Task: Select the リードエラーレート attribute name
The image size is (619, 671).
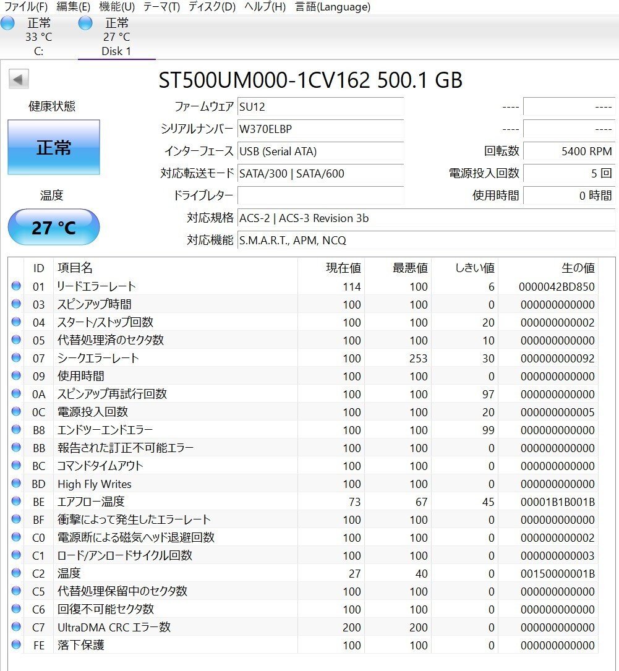Action: 96,286
